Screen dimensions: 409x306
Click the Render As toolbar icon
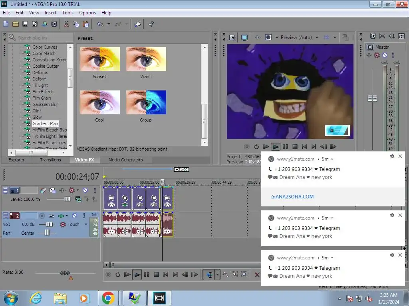click(x=44, y=24)
